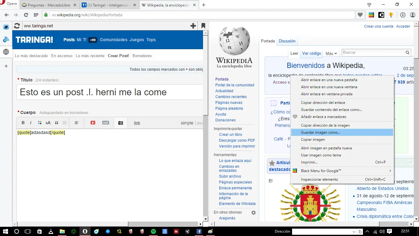The image size is (419, 236).
Task: Open the text alignment option in the editor
Action: click(x=77, y=123)
